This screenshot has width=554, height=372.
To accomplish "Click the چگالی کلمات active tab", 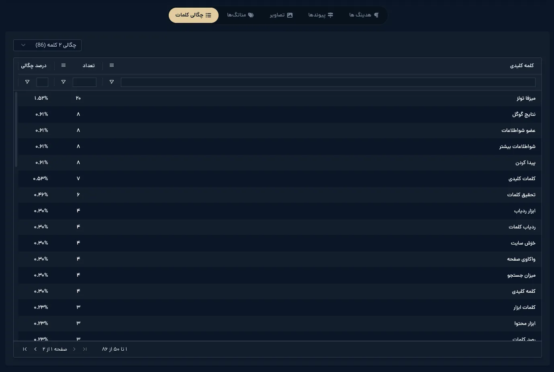I will tap(193, 15).
